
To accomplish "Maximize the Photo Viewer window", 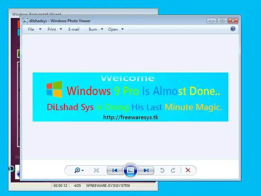I will coord(222,21).
